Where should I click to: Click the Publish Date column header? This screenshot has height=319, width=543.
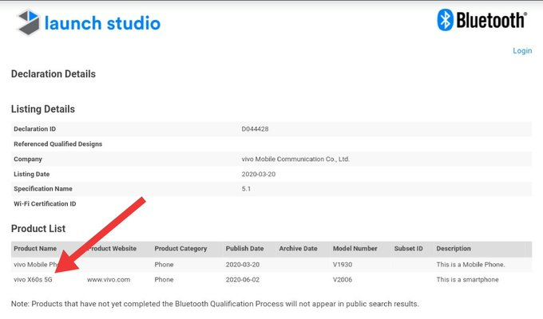(244, 248)
